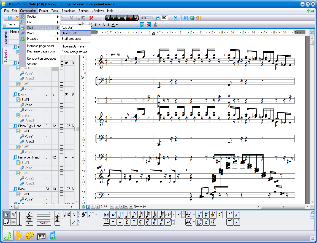Click the Cut scissors icon
317x243 pixels.
tap(71, 18)
